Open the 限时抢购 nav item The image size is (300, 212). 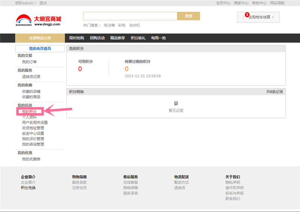pyautogui.click(x=76, y=38)
